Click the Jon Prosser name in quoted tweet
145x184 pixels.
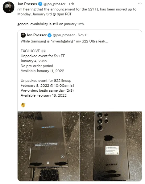pyautogui.click(x=37, y=35)
